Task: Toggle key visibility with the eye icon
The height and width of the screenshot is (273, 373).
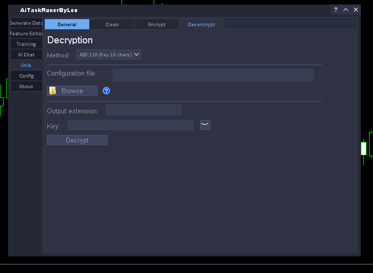Action: (205, 125)
